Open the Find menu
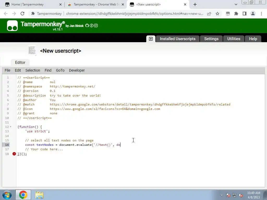The image size is (267, 200). [48, 70]
